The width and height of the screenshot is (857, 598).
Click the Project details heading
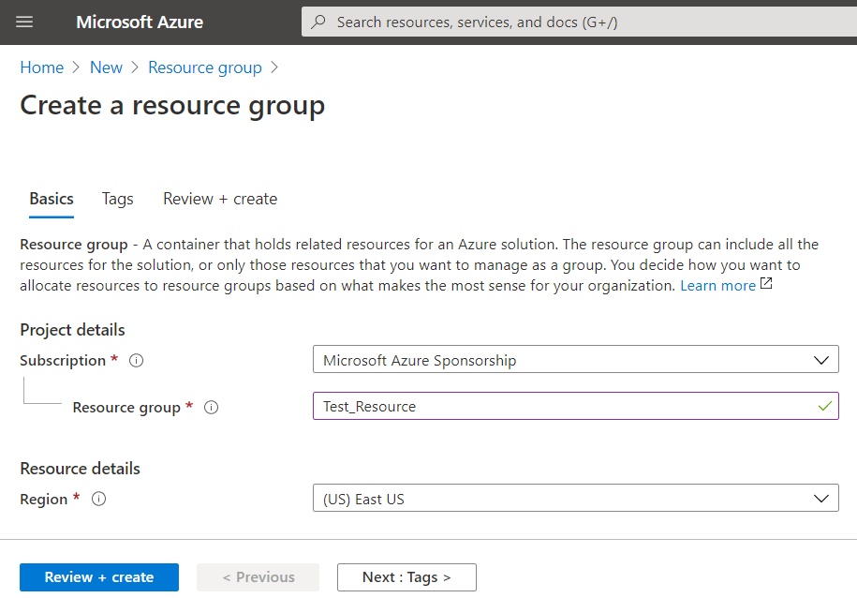point(73,330)
